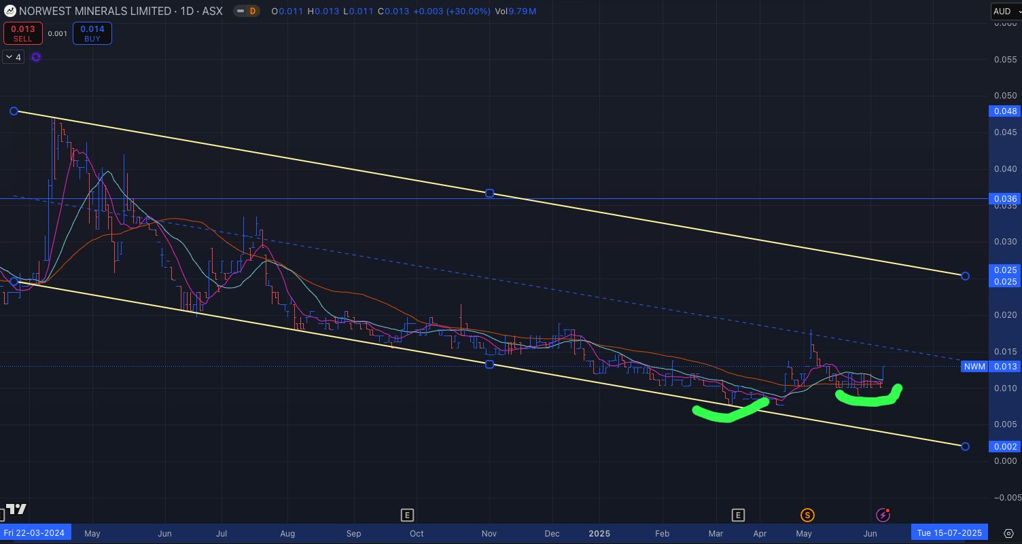
Task: Click the highlighted 0.013 last price label
Action: tap(1005, 367)
